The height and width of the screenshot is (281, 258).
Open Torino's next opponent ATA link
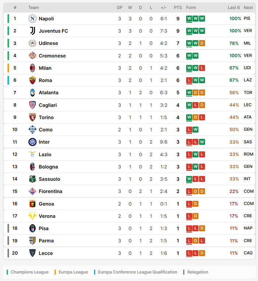[x=248, y=117]
